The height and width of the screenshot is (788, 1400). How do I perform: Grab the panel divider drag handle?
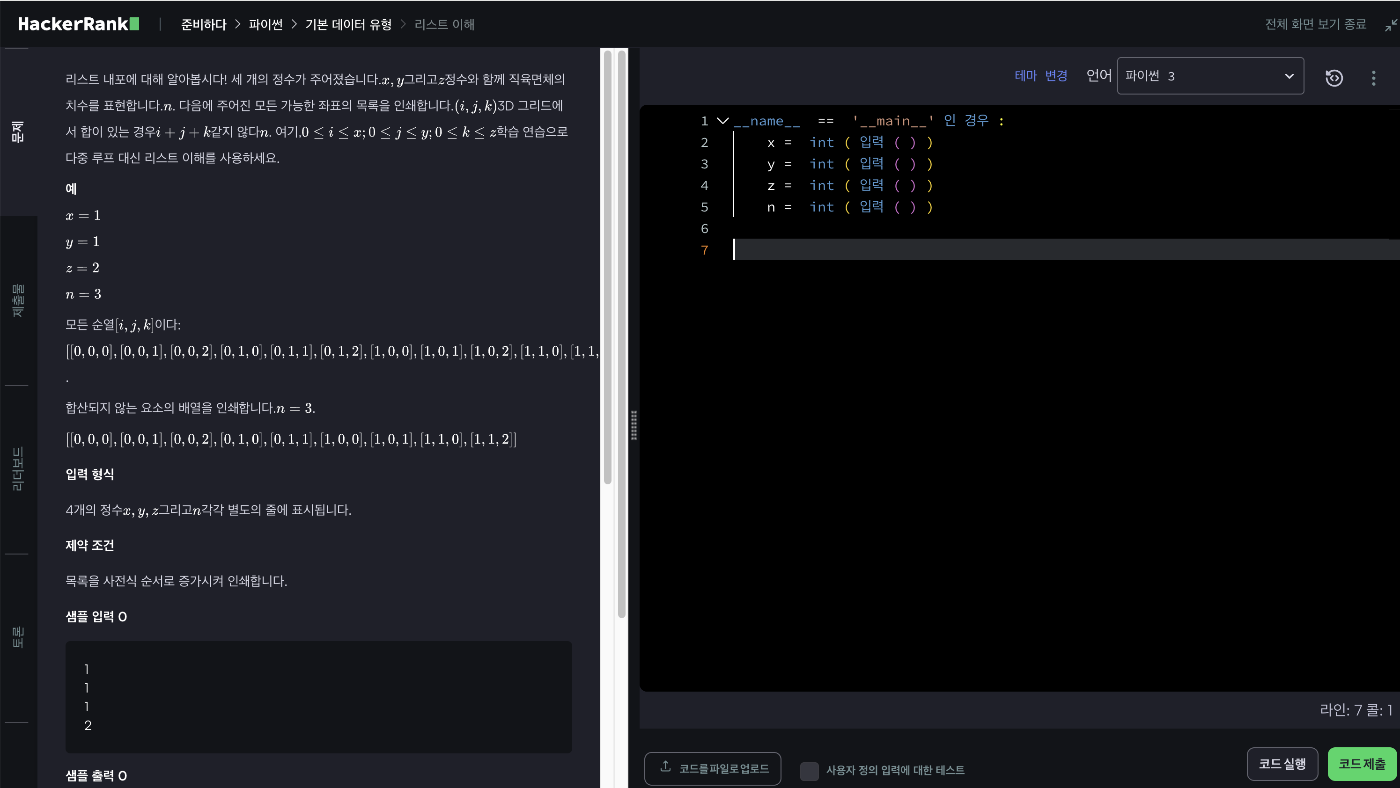coord(634,425)
